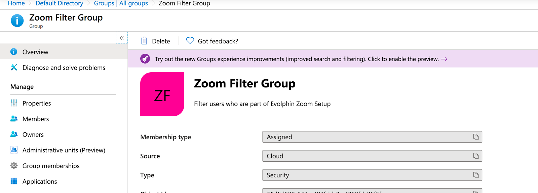The width and height of the screenshot is (538, 193).
Task: Go to Applications in sidebar
Action: tap(40, 182)
